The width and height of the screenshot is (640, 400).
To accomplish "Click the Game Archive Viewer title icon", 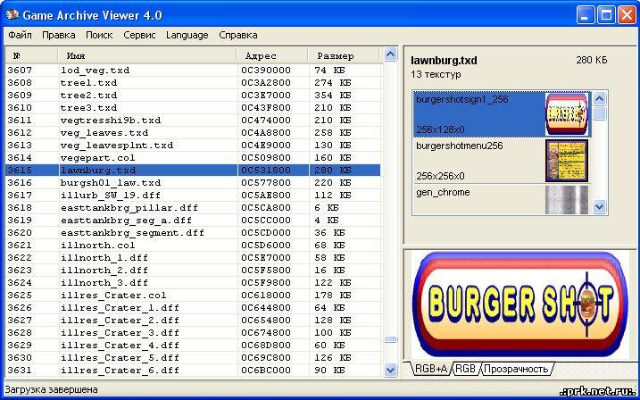I will [x=12, y=14].
